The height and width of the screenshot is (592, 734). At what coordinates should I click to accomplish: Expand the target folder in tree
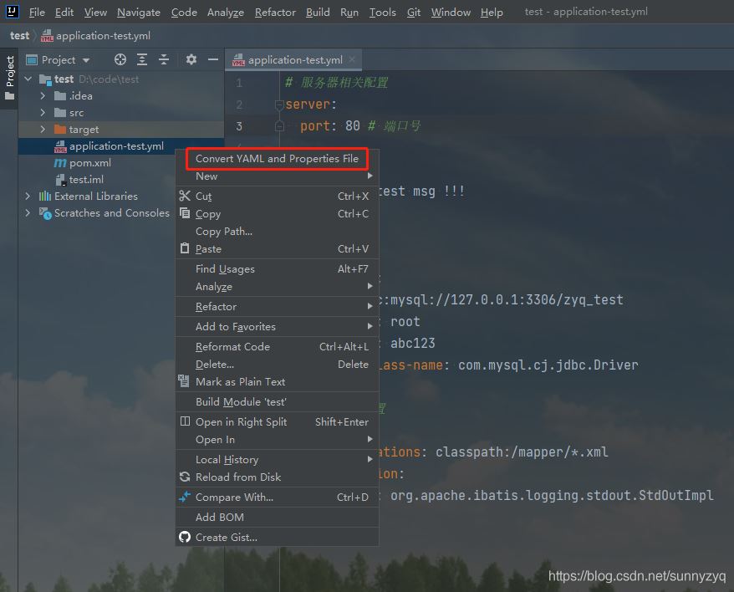point(43,130)
